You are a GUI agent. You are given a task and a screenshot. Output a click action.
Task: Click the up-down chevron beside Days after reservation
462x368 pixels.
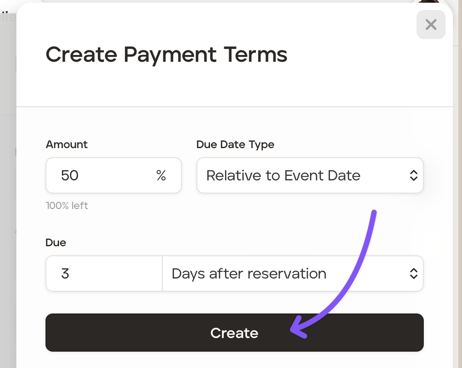coord(413,274)
